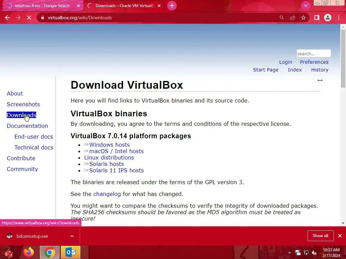This screenshot has height=259, width=346.
Task: Close the Downloads Oracle VM VirtualBox tab
Action: (x=159, y=6)
